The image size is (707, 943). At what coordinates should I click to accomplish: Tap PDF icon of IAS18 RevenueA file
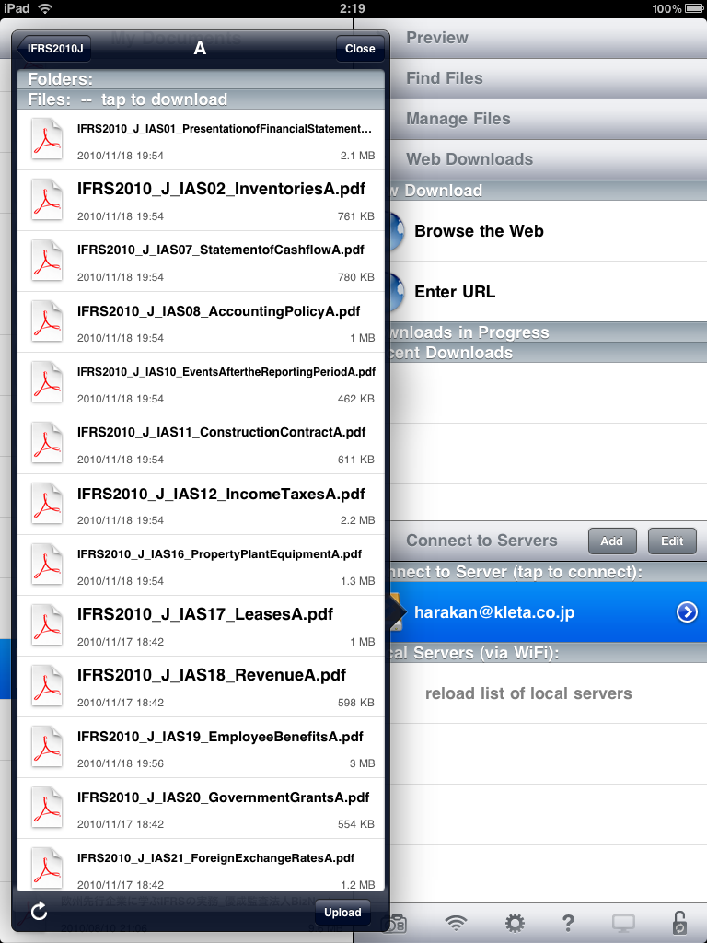[47, 685]
